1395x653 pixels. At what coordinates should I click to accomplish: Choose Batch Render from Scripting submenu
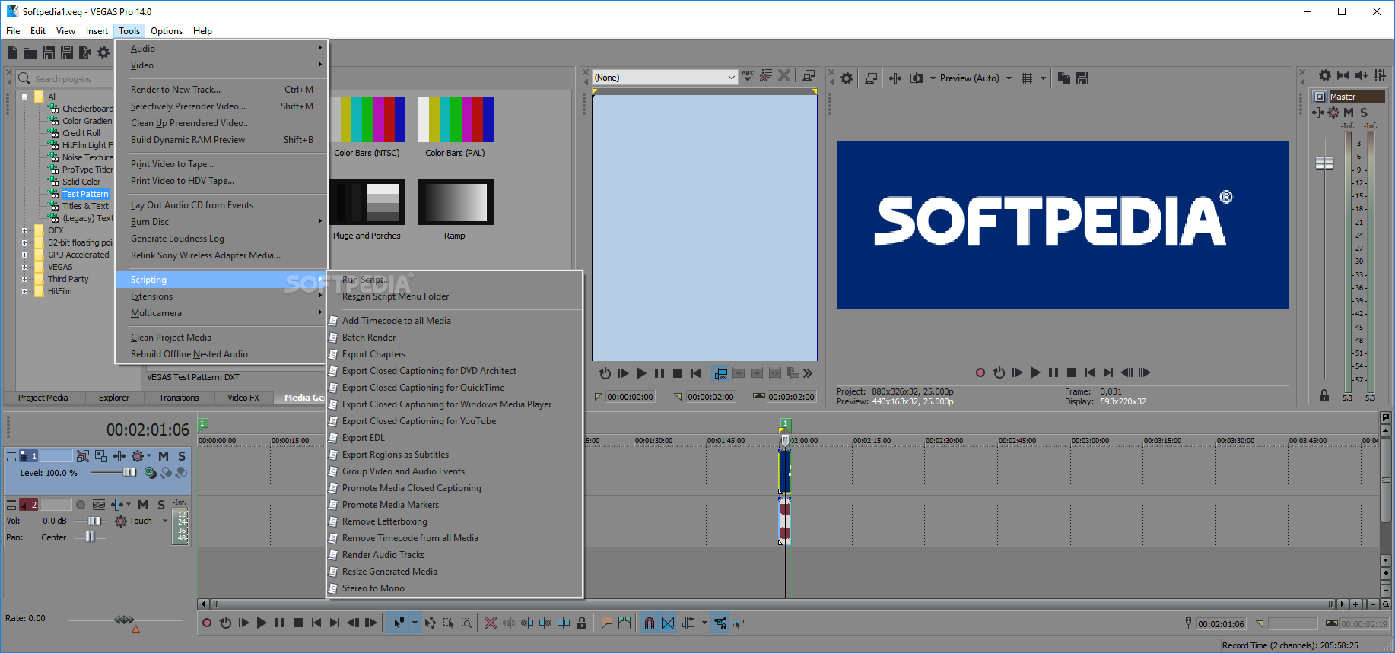pyautogui.click(x=455, y=338)
